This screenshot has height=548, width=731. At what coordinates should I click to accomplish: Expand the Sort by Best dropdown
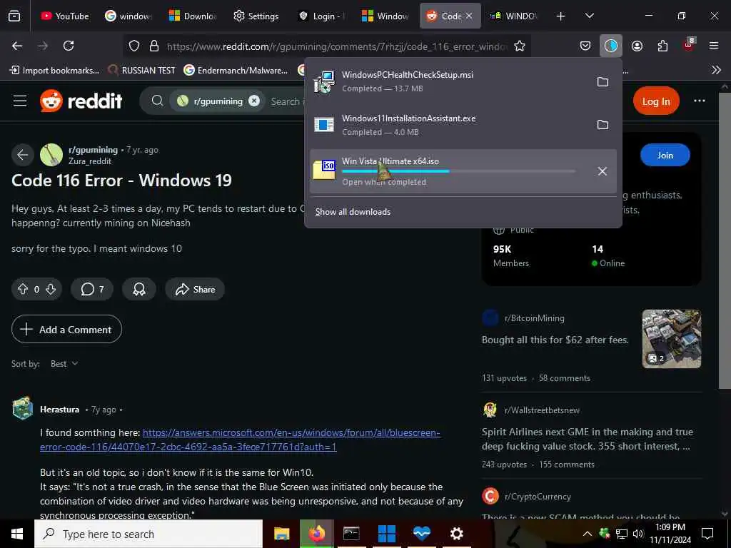point(64,363)
